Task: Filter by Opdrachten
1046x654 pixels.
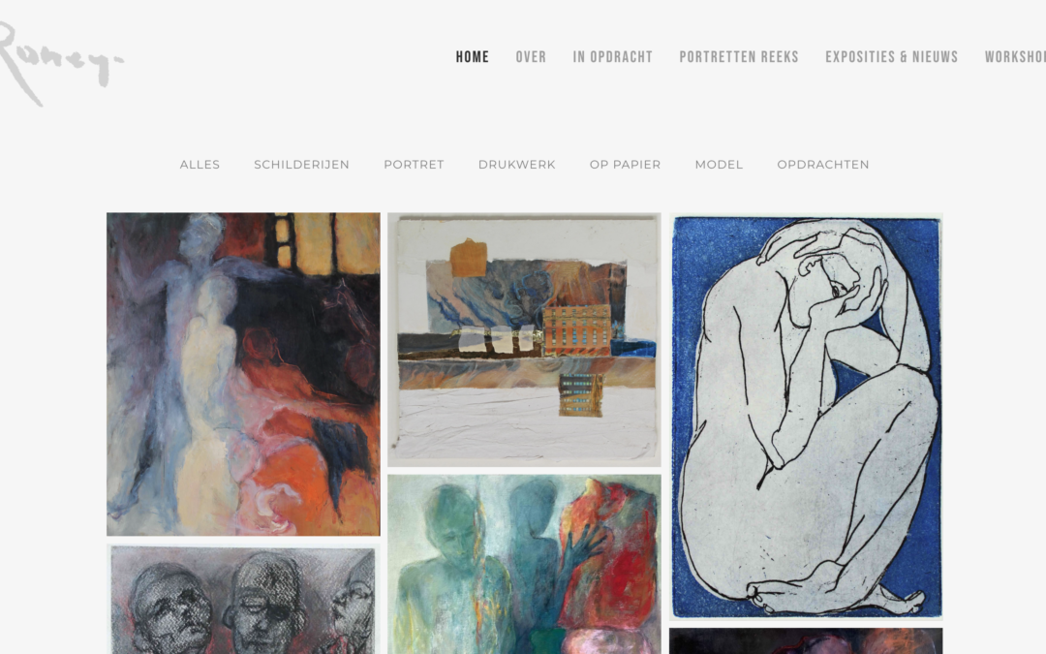Action: click(x=822, y=165)
